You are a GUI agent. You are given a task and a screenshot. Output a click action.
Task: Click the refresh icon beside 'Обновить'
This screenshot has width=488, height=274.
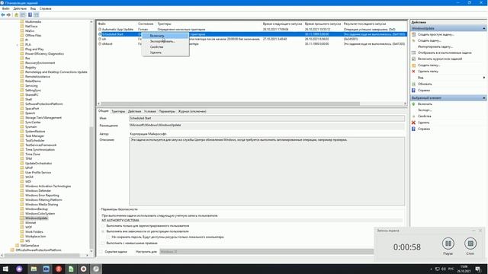click(413, 84)
